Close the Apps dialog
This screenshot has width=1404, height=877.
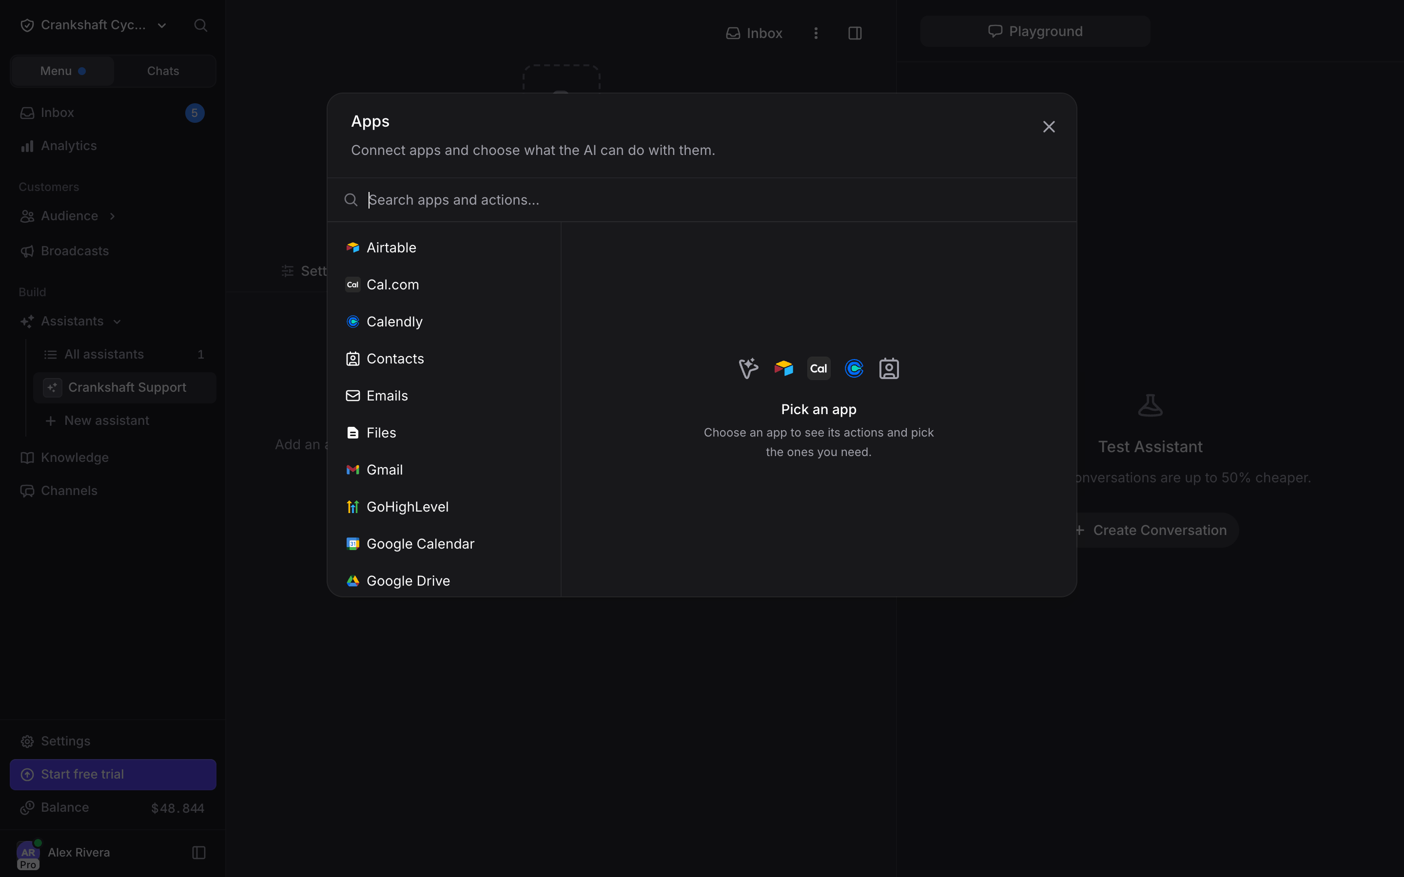tap(1048, 127)
